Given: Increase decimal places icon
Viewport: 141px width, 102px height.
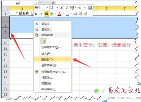Looking at the screenshot, I should [75, 14].
